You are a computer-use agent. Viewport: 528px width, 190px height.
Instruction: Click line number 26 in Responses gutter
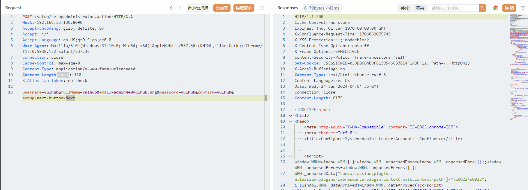(283, 162)
